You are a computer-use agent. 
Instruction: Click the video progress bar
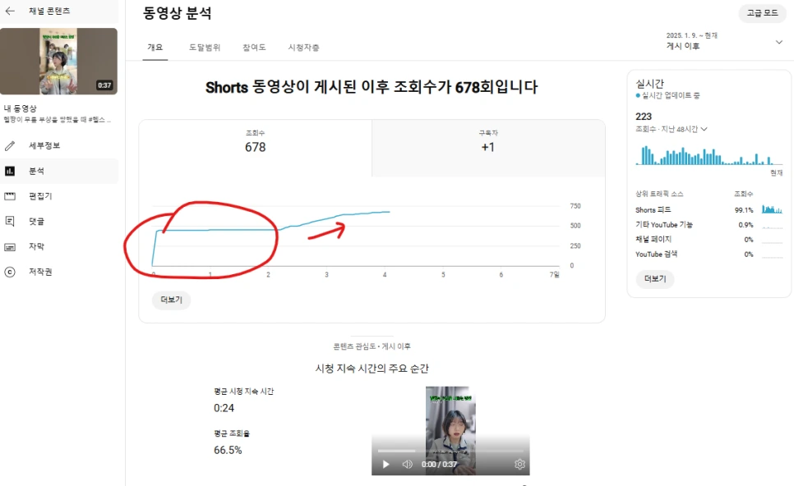tap(450, 451)
